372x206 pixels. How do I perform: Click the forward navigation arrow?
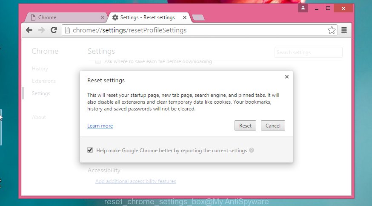point(42,30)
